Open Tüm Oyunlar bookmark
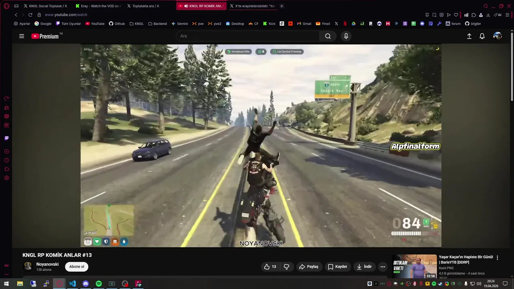The image size is (514, 289). 68,24
